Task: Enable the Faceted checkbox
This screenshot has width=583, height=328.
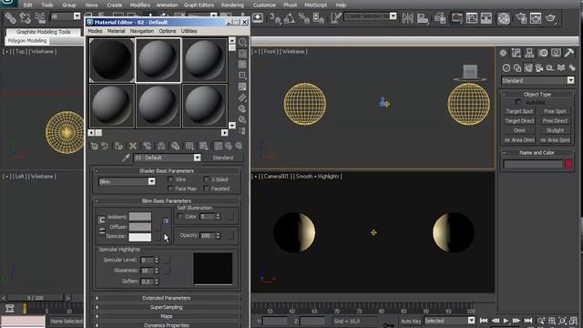Action: point(207,189)
